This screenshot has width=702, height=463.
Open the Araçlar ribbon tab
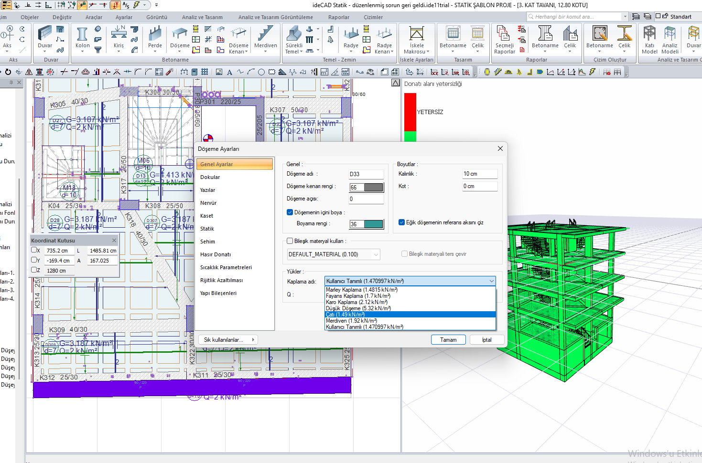[x=94, y=17]
